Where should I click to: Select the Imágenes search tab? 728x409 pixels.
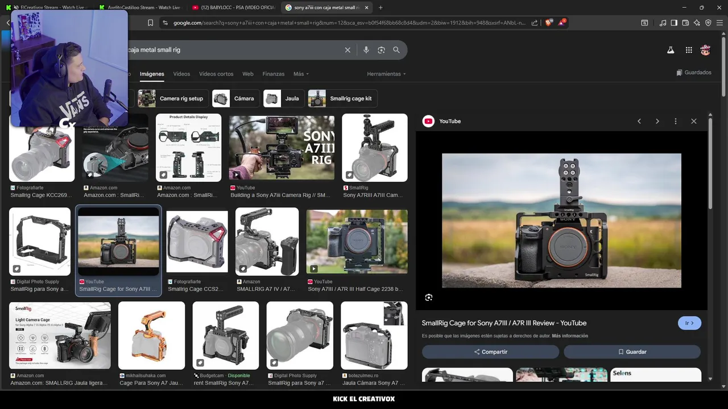click(152, 74)
